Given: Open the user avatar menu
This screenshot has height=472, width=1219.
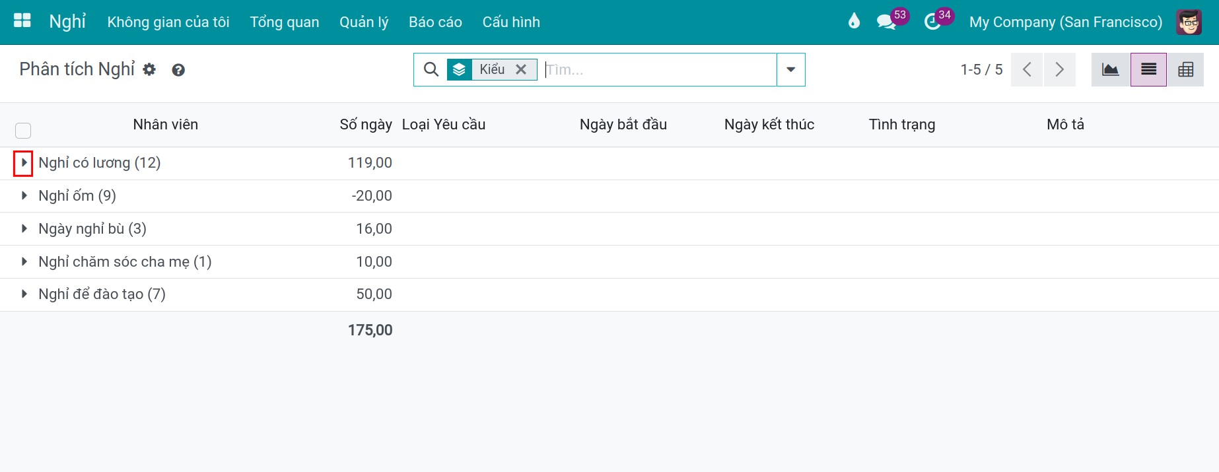Looking at the screenshot, I should 1189,22.
